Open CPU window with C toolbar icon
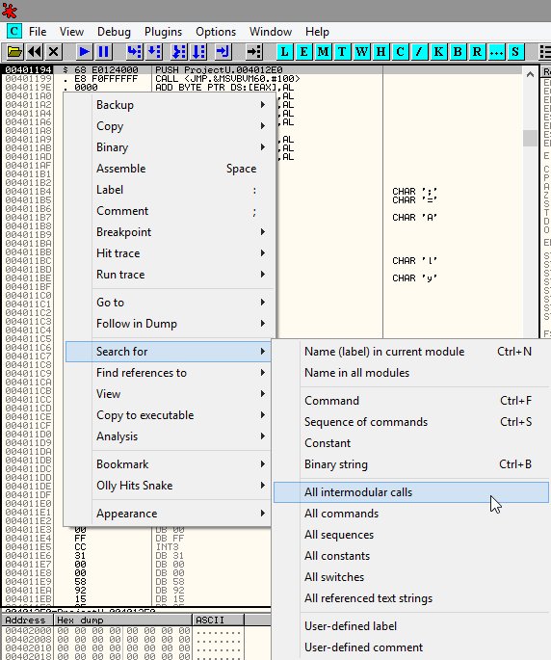This screenshot has height=660, width=551. click(x=401, y=52)
